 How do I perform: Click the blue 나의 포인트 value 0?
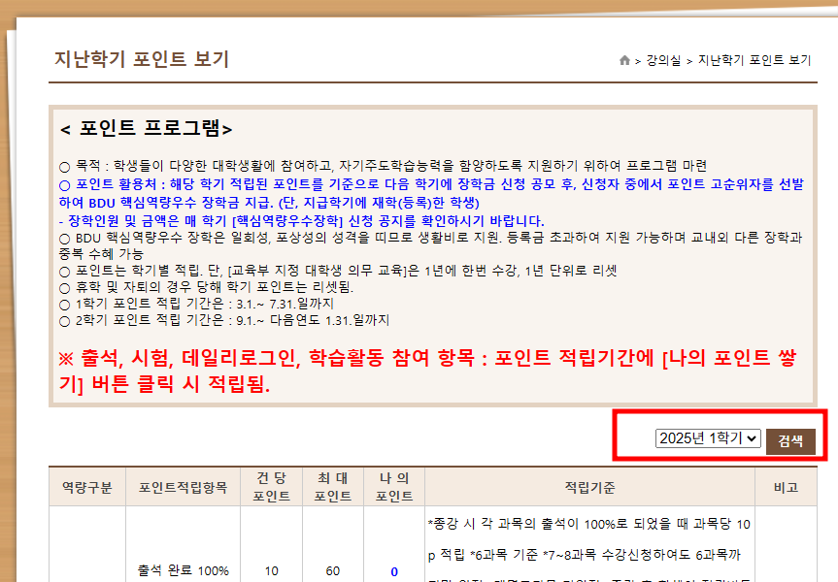(x=393, y=572)
